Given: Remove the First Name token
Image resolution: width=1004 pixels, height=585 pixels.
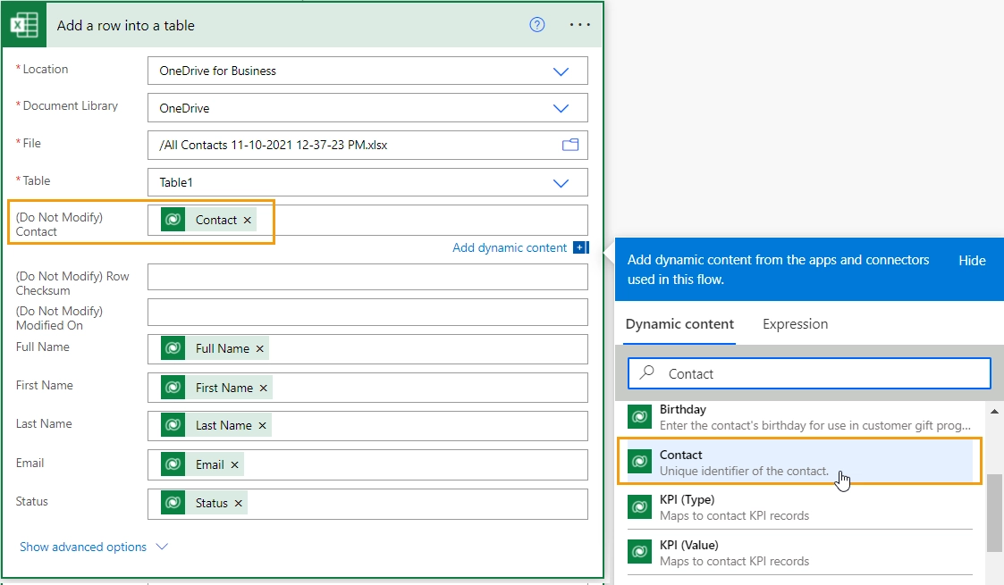Looking at the screenshot, I should (x=263, y=389).
